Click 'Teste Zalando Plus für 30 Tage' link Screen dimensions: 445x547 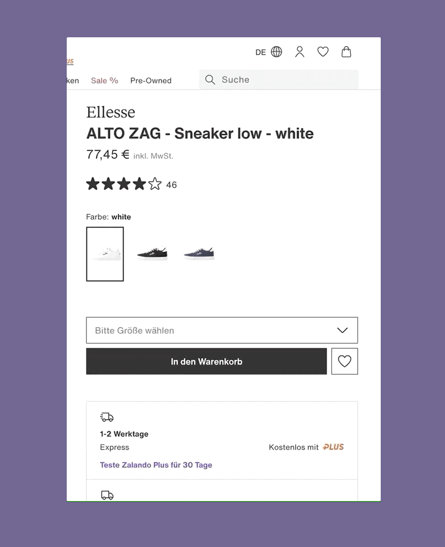(x=156, y=465)
